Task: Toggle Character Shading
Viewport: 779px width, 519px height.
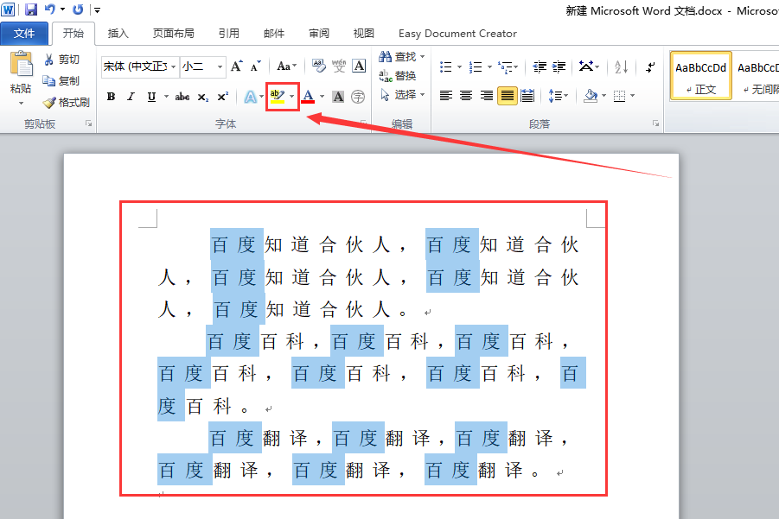Action: 338,97
